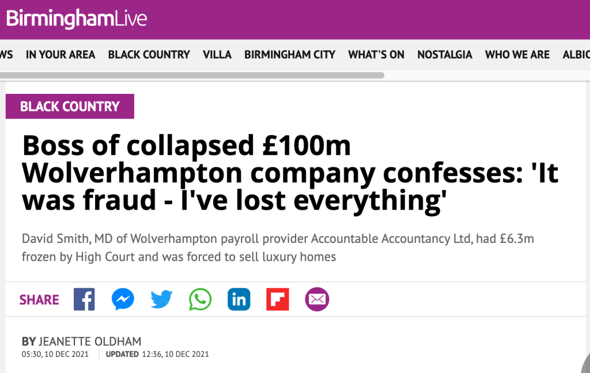Open Villa nav section

click(217, 55)
